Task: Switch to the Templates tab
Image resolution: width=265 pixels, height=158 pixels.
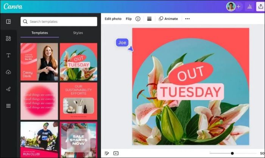Action: pos(40,33)
